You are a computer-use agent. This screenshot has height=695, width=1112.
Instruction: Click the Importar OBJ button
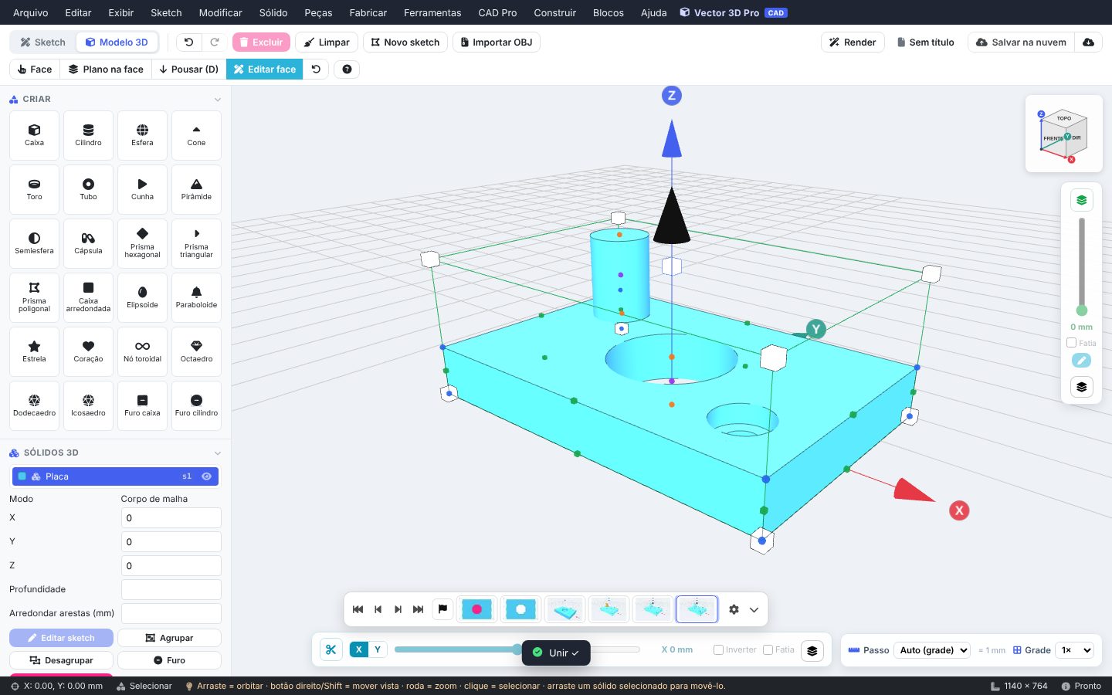(x=497, y=42)
